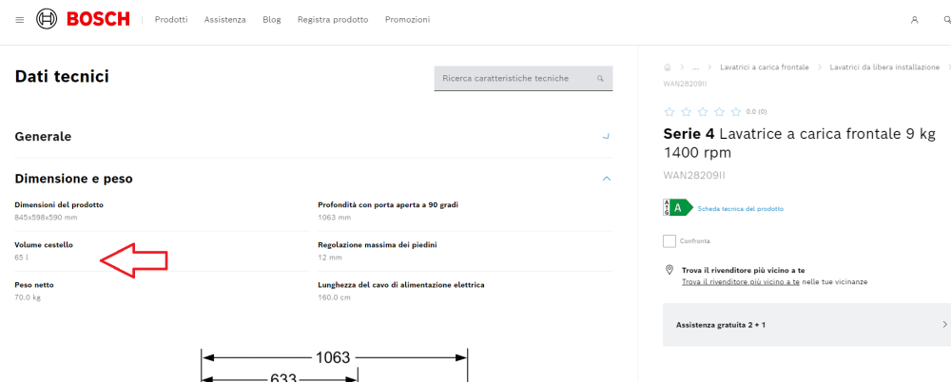The height and width of the screenshot is (382, 951).
Task: Go to the Blog page
Action: [272, 19]
